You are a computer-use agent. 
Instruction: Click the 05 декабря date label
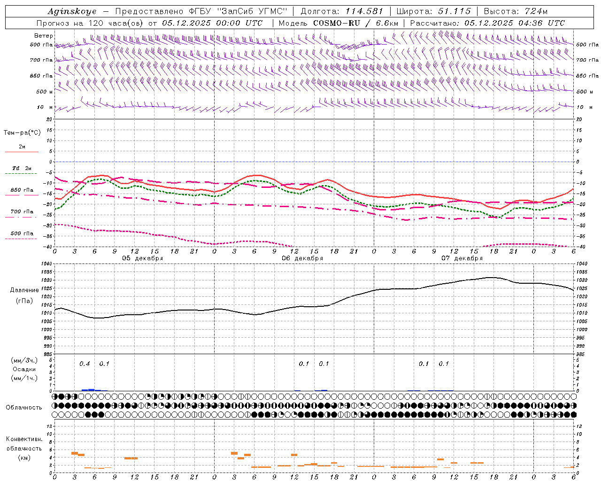(x=143, y=258)
